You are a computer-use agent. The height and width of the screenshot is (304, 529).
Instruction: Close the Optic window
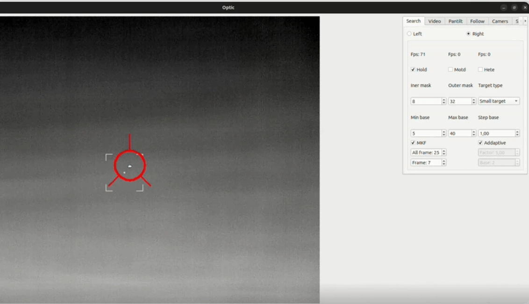(x=525, y=7)
